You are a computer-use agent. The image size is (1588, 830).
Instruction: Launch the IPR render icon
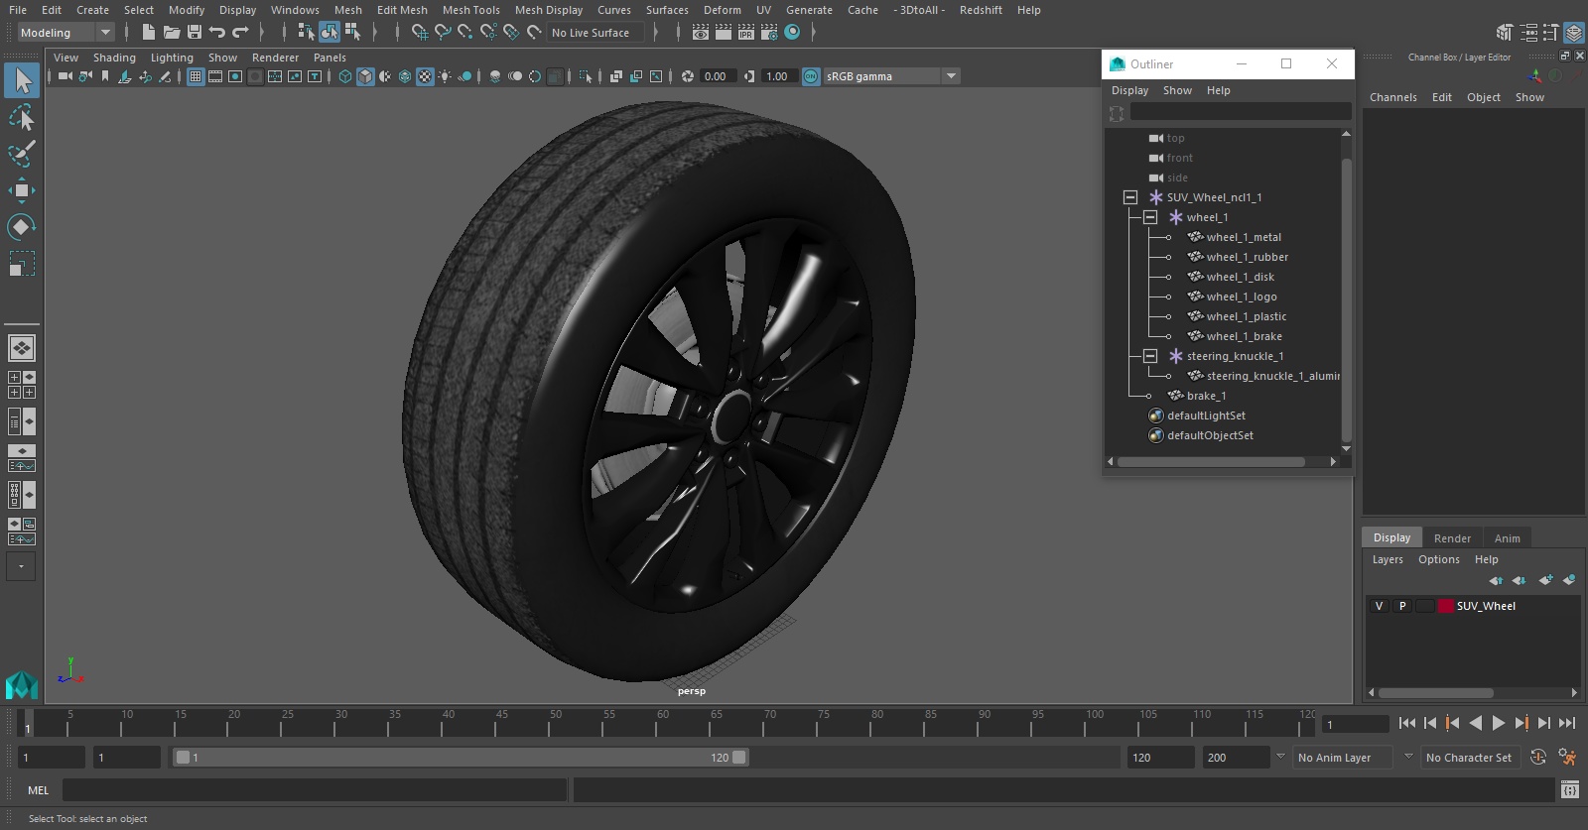click(746, 33)
